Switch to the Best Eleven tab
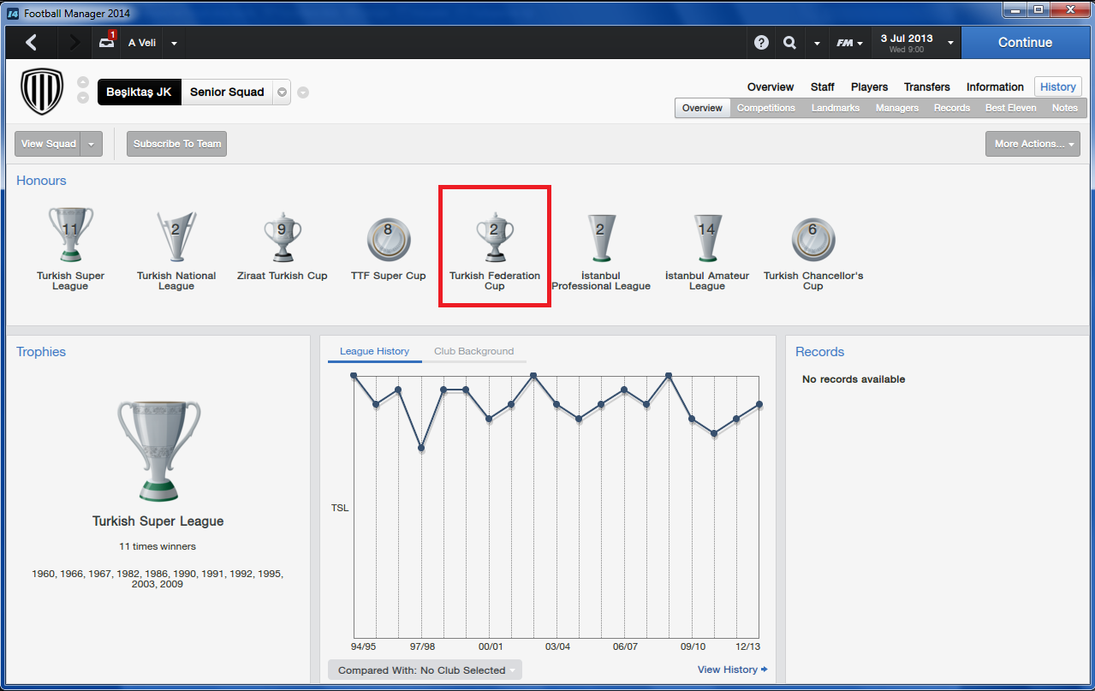Viewport: 1095px width, 691px height. [x=1011, y=108]
